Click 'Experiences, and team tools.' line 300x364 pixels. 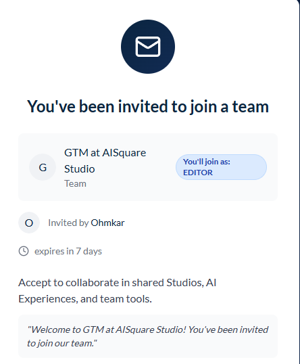[x=85, y=299]
